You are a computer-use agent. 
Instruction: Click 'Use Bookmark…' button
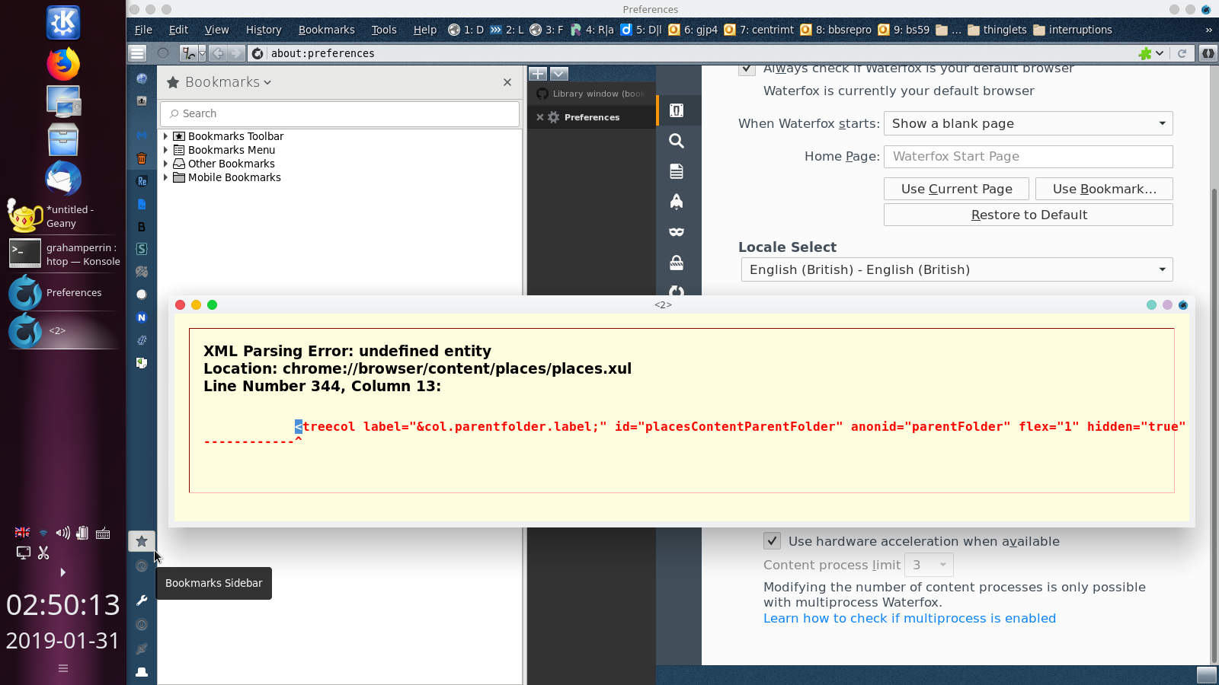coord(1104,189)
